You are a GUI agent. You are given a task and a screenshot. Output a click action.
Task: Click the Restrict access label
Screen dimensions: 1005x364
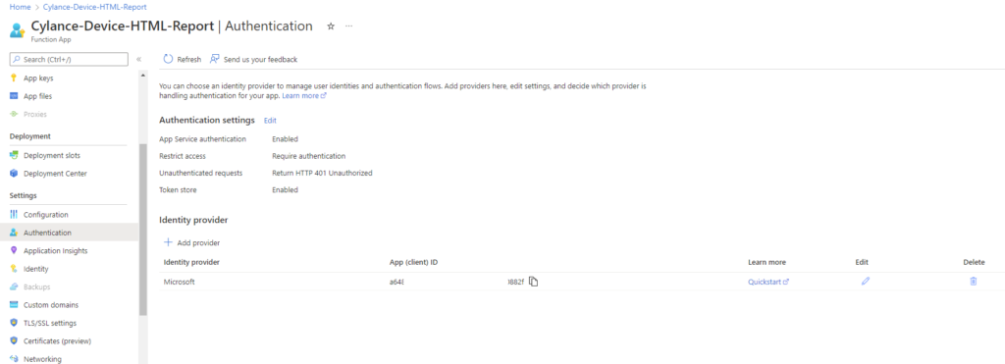[182, 156]
